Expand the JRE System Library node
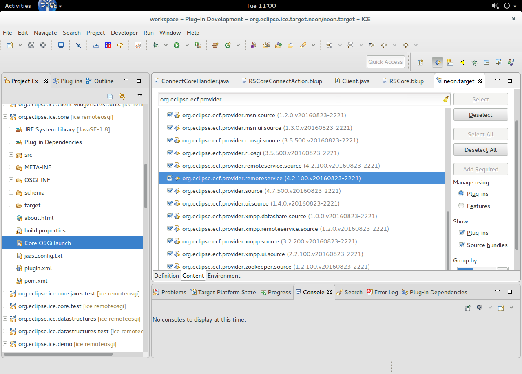Image resolution: width=522 pixels, height=374 pixels. click(11, 129)
